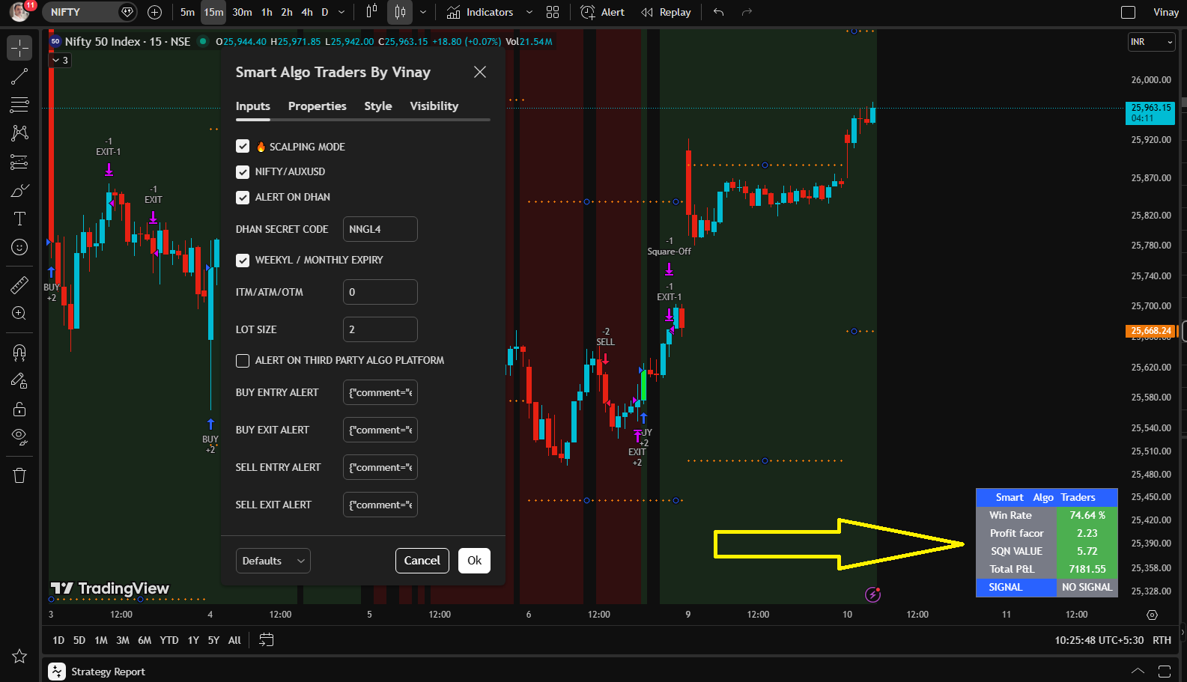1187x682 pixels.
Task: Click the trash remove objects icon
Action: [19, 475]
